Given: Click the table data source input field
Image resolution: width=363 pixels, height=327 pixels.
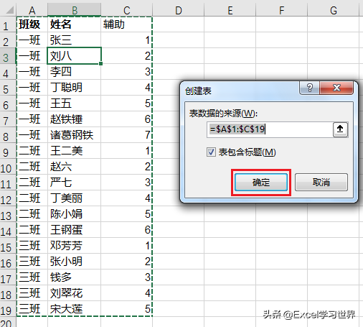Looking at the screenshot, I should (x=270, y=129).
